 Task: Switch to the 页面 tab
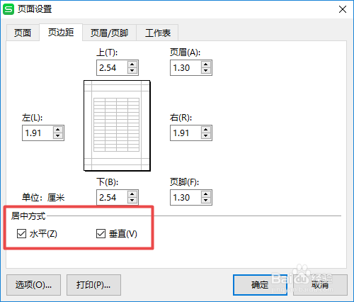[x=23, y=33]
